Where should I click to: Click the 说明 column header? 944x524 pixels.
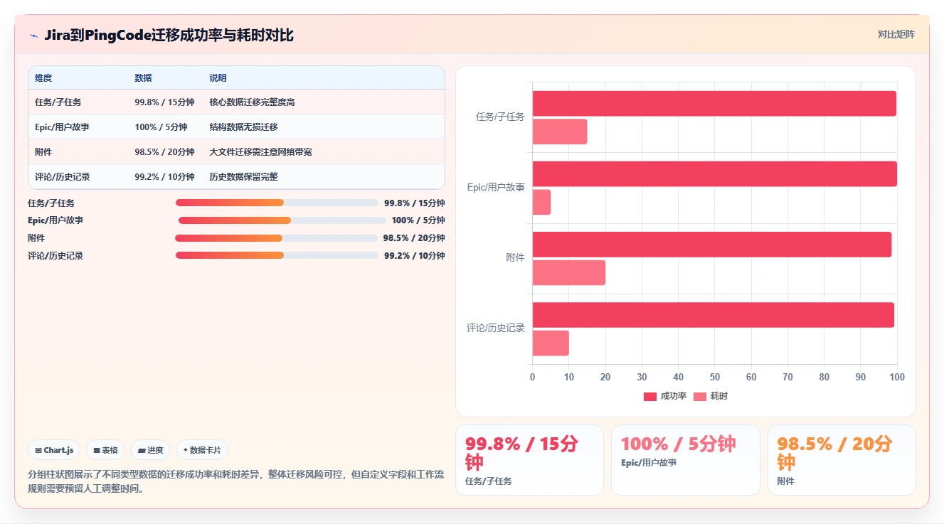218,78
